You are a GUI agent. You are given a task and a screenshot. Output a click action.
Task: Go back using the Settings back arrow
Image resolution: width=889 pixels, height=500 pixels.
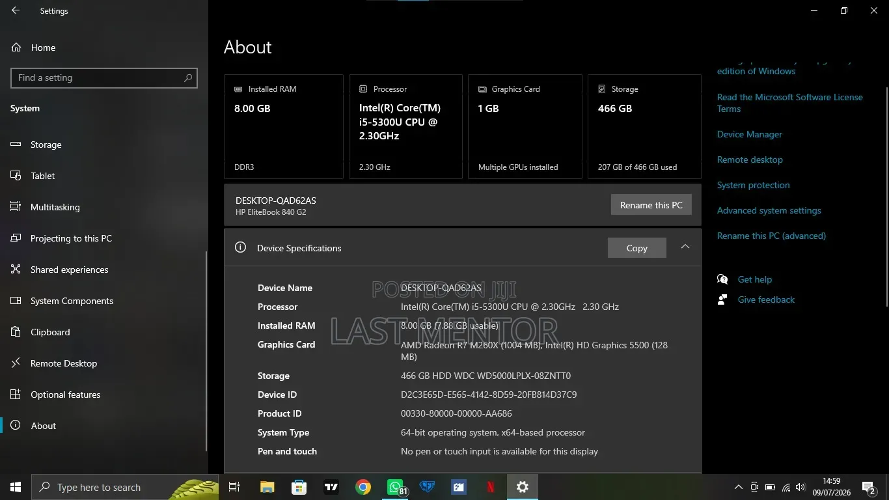click(x=16, y=10)
